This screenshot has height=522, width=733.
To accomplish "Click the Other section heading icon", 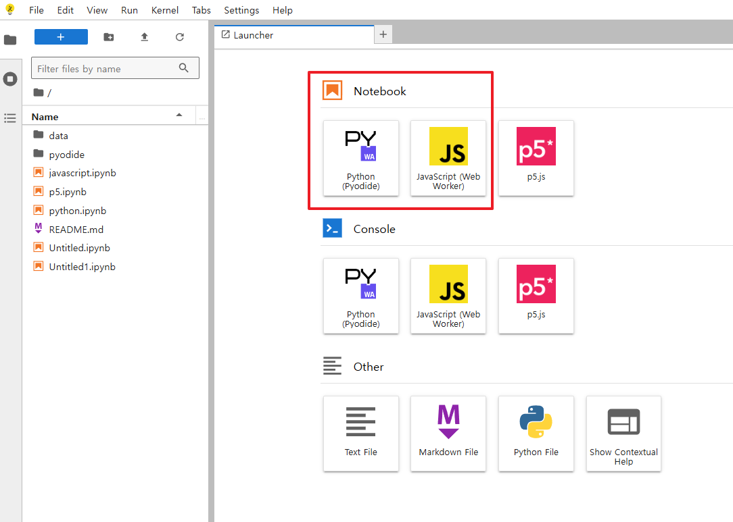I will (333, 366).
